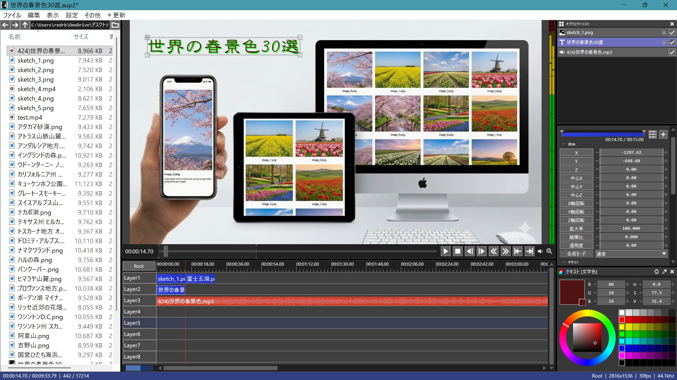
Task: Toggle checkbox for 世界の春景色30選 text object
Action: [x=672, y=42]
